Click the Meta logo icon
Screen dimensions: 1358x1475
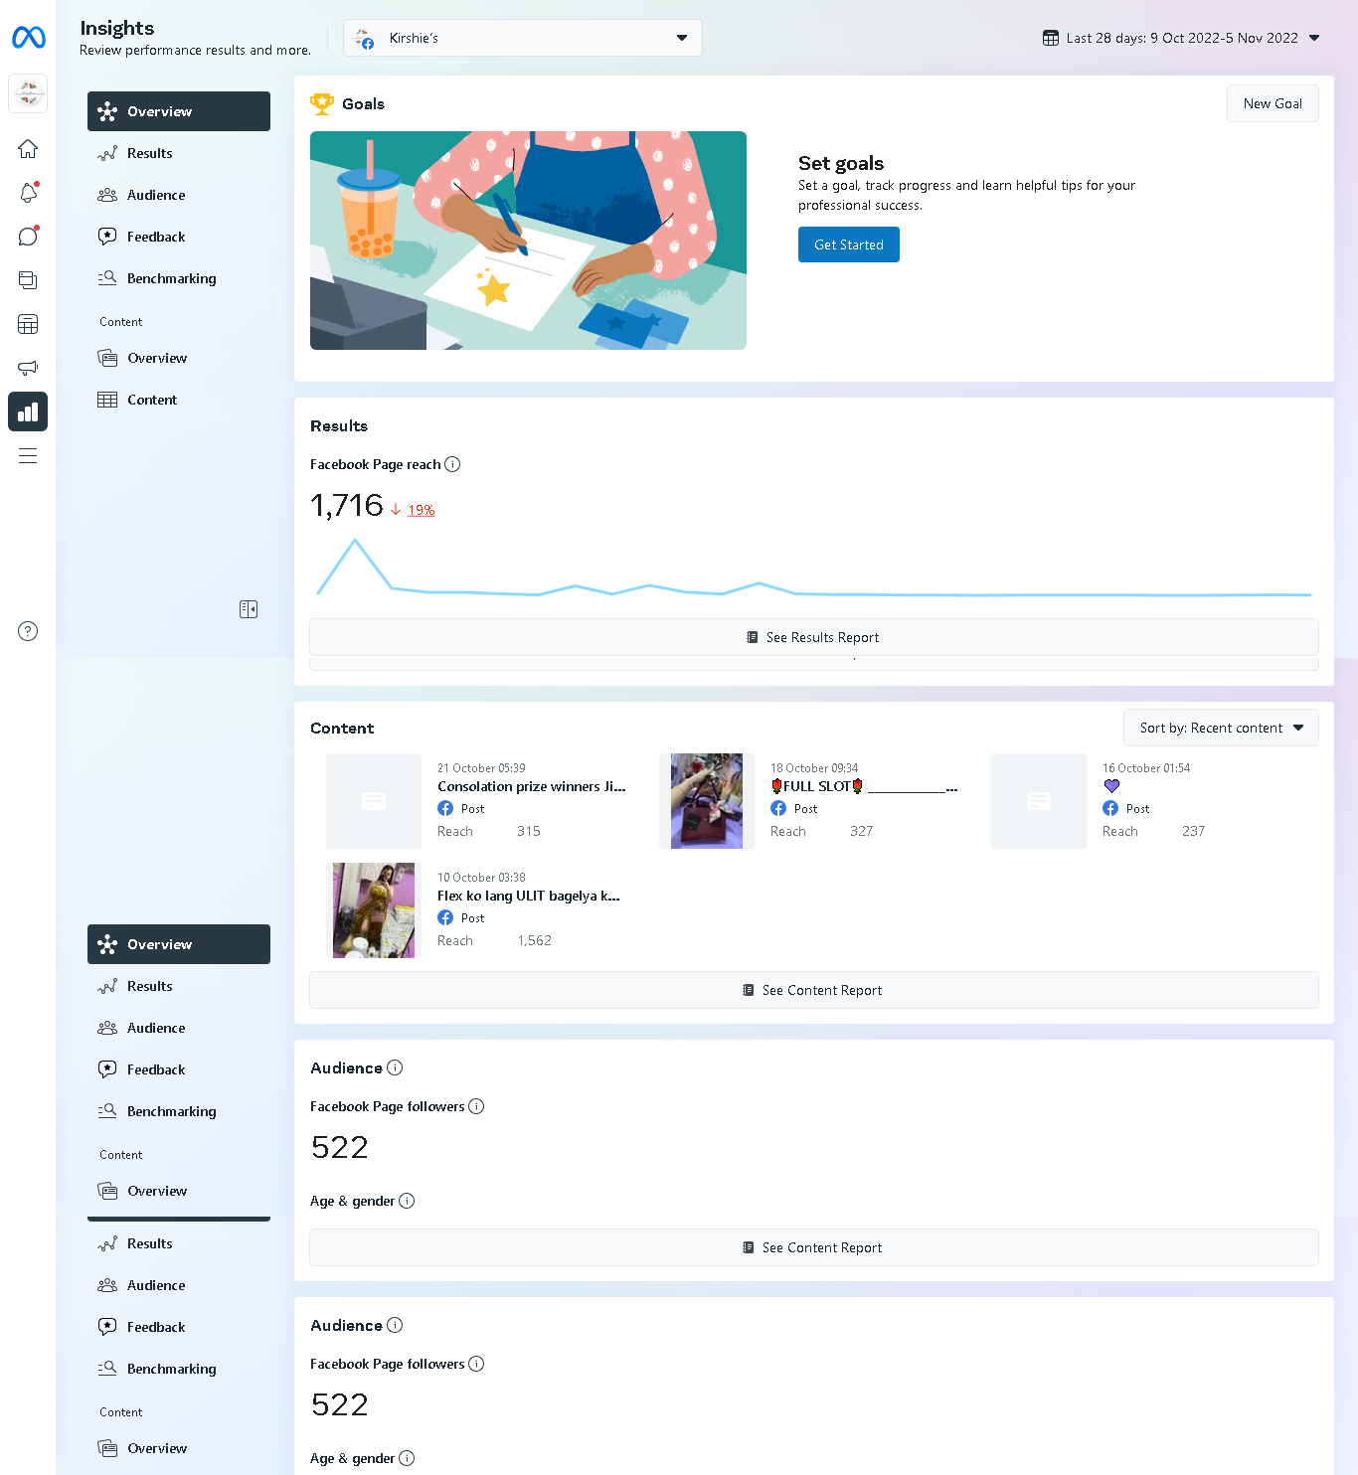pyautogui.click(x=28, y=38)
